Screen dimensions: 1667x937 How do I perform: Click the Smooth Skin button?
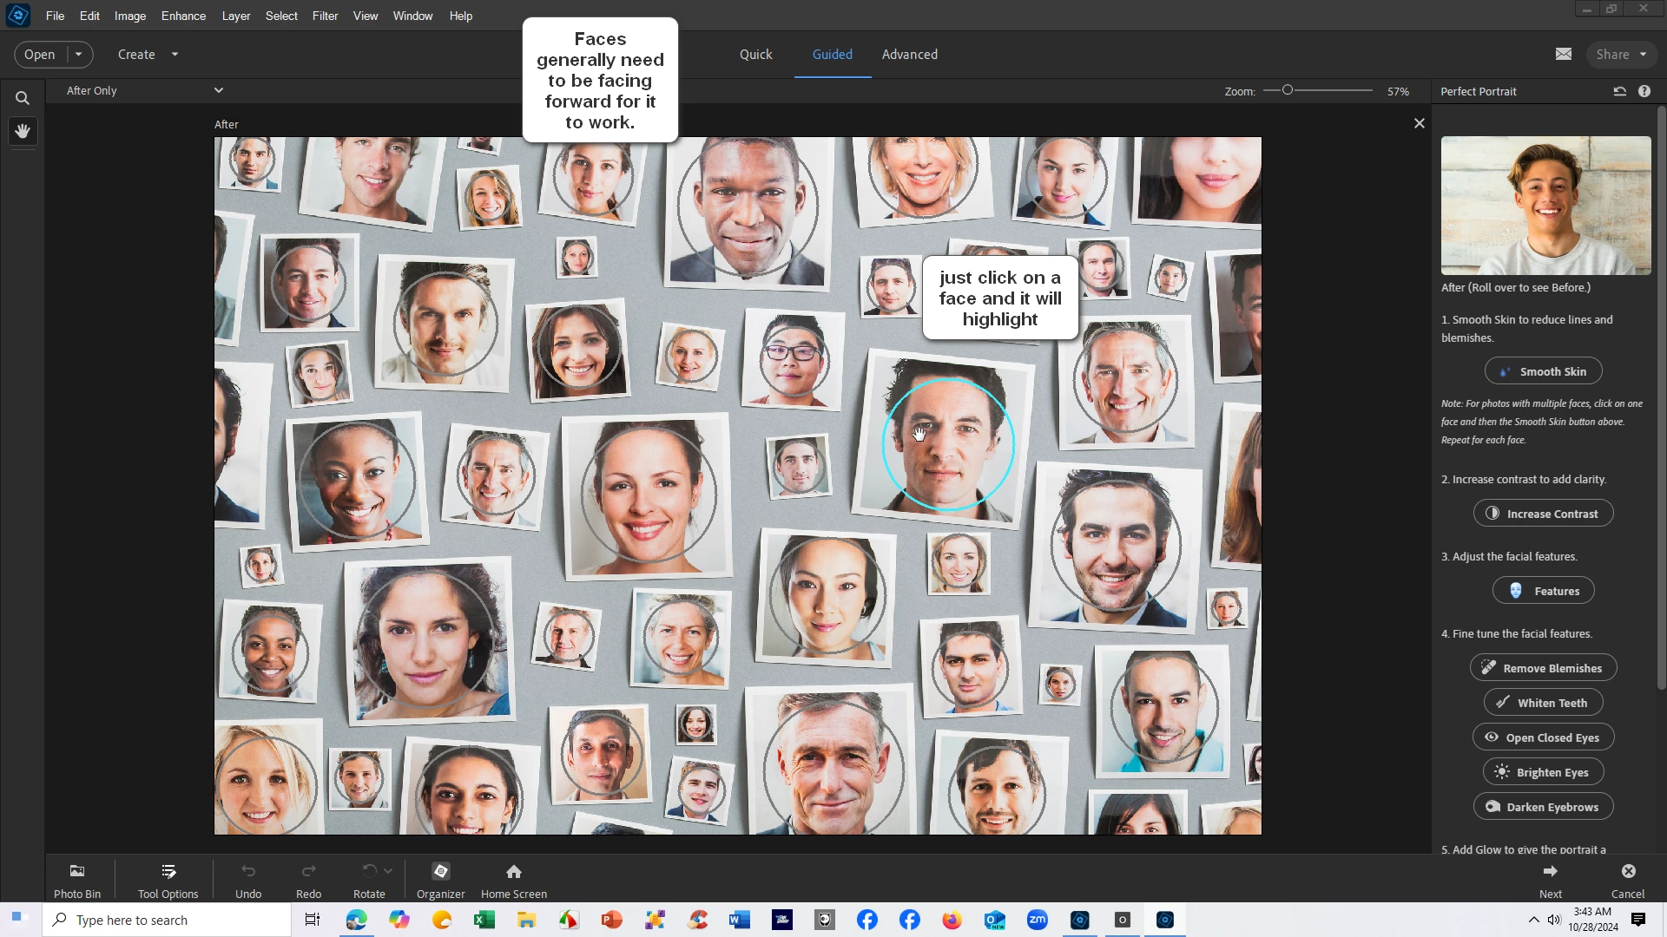[x=1543, y=371]
